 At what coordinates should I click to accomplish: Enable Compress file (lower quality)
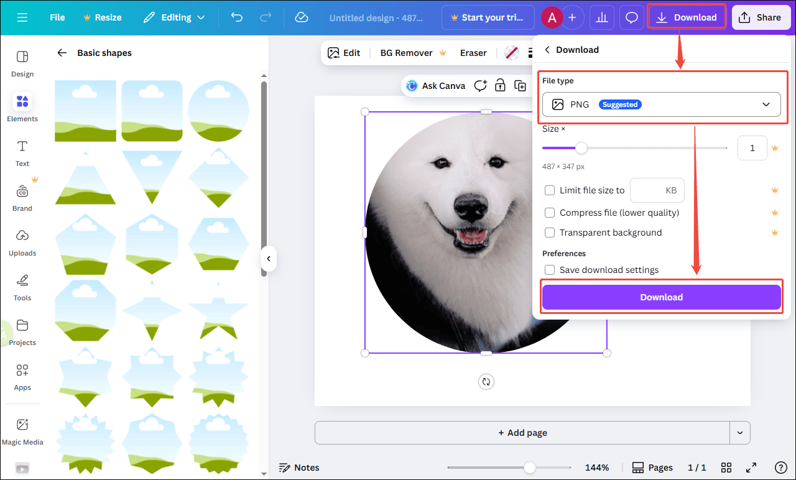(x=549, y=212)
